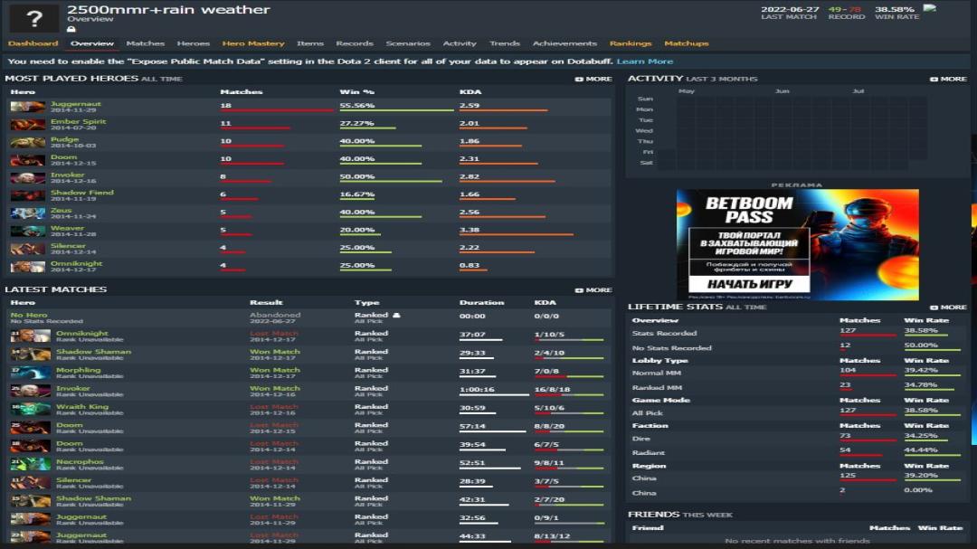This screenshot has width=977, height=549.
Task: Click Morphling icon in Latest Matches
Action: pyautogui.click(x=31, y=373)
